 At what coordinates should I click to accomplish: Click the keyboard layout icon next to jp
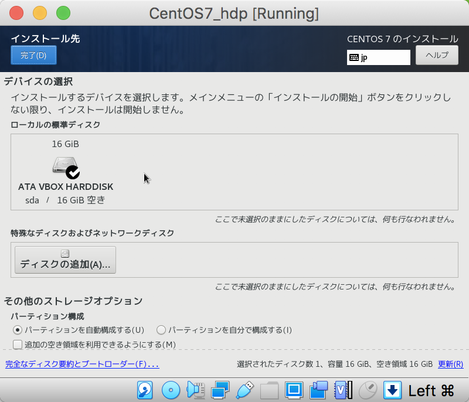pos(354,57)
